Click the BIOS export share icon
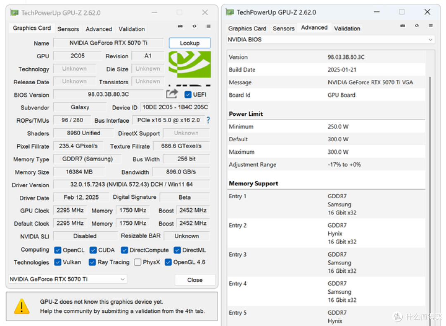This screenshot has width=446, height=326. pyautogui.click(x=172, y=94)
